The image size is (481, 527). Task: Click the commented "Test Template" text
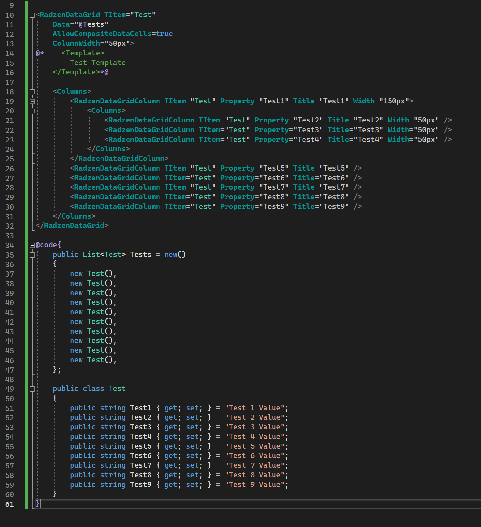coord(98,63)
